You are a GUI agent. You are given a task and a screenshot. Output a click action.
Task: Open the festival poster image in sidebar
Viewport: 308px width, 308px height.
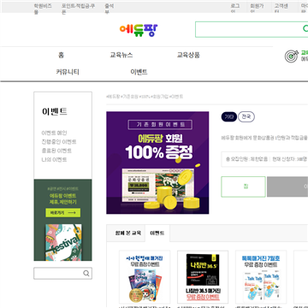click(x=63, y=242)
